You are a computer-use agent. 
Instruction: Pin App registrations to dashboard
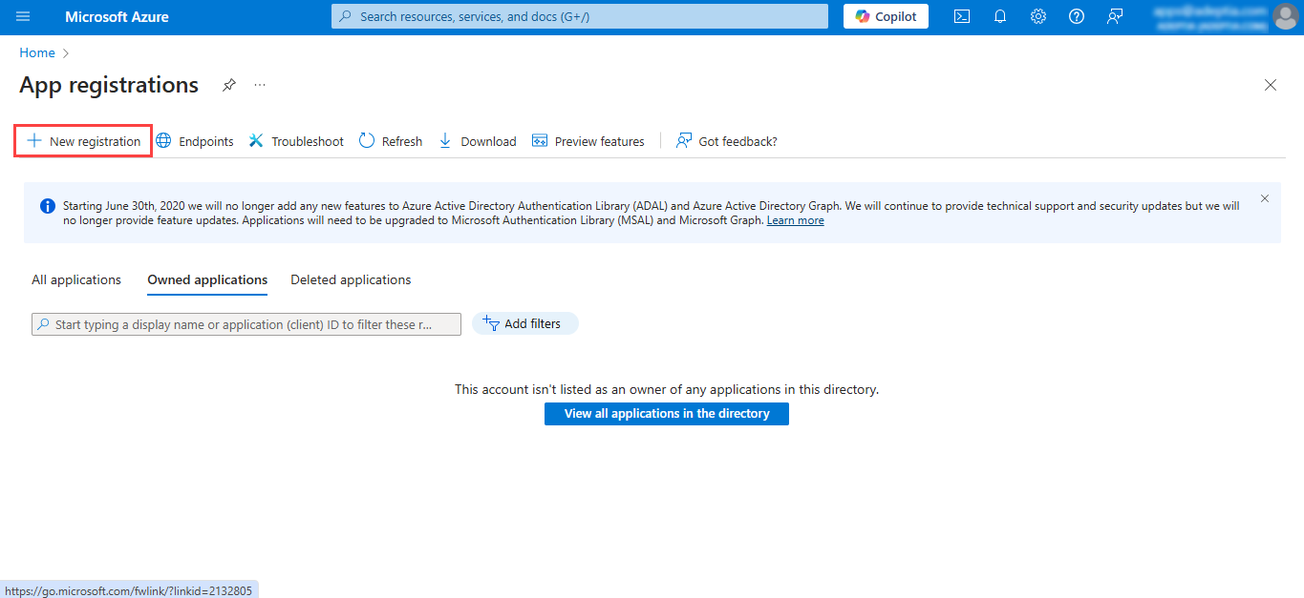pyautogui.click(x=228, y=85)
